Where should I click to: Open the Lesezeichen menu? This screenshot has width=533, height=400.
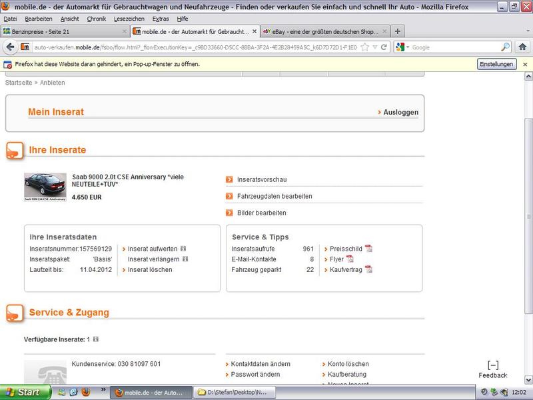[x=129, y=19]
